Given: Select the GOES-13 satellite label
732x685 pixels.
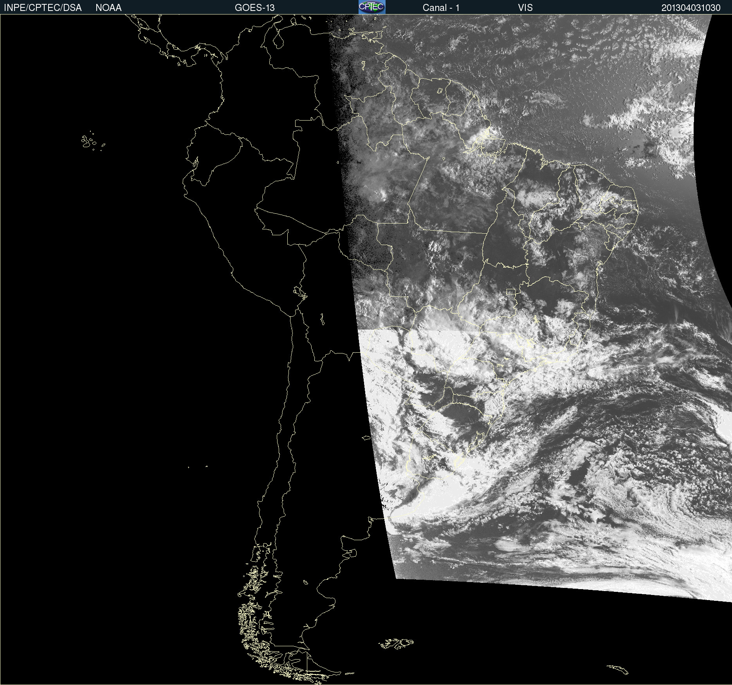Looking at the screenshot, I should point(254,8).
